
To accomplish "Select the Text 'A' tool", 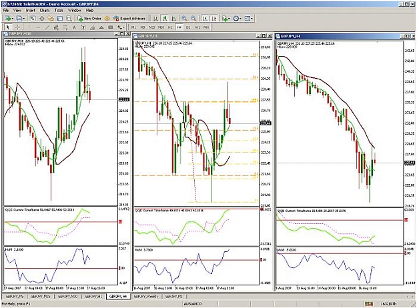I will coord(74,27).
